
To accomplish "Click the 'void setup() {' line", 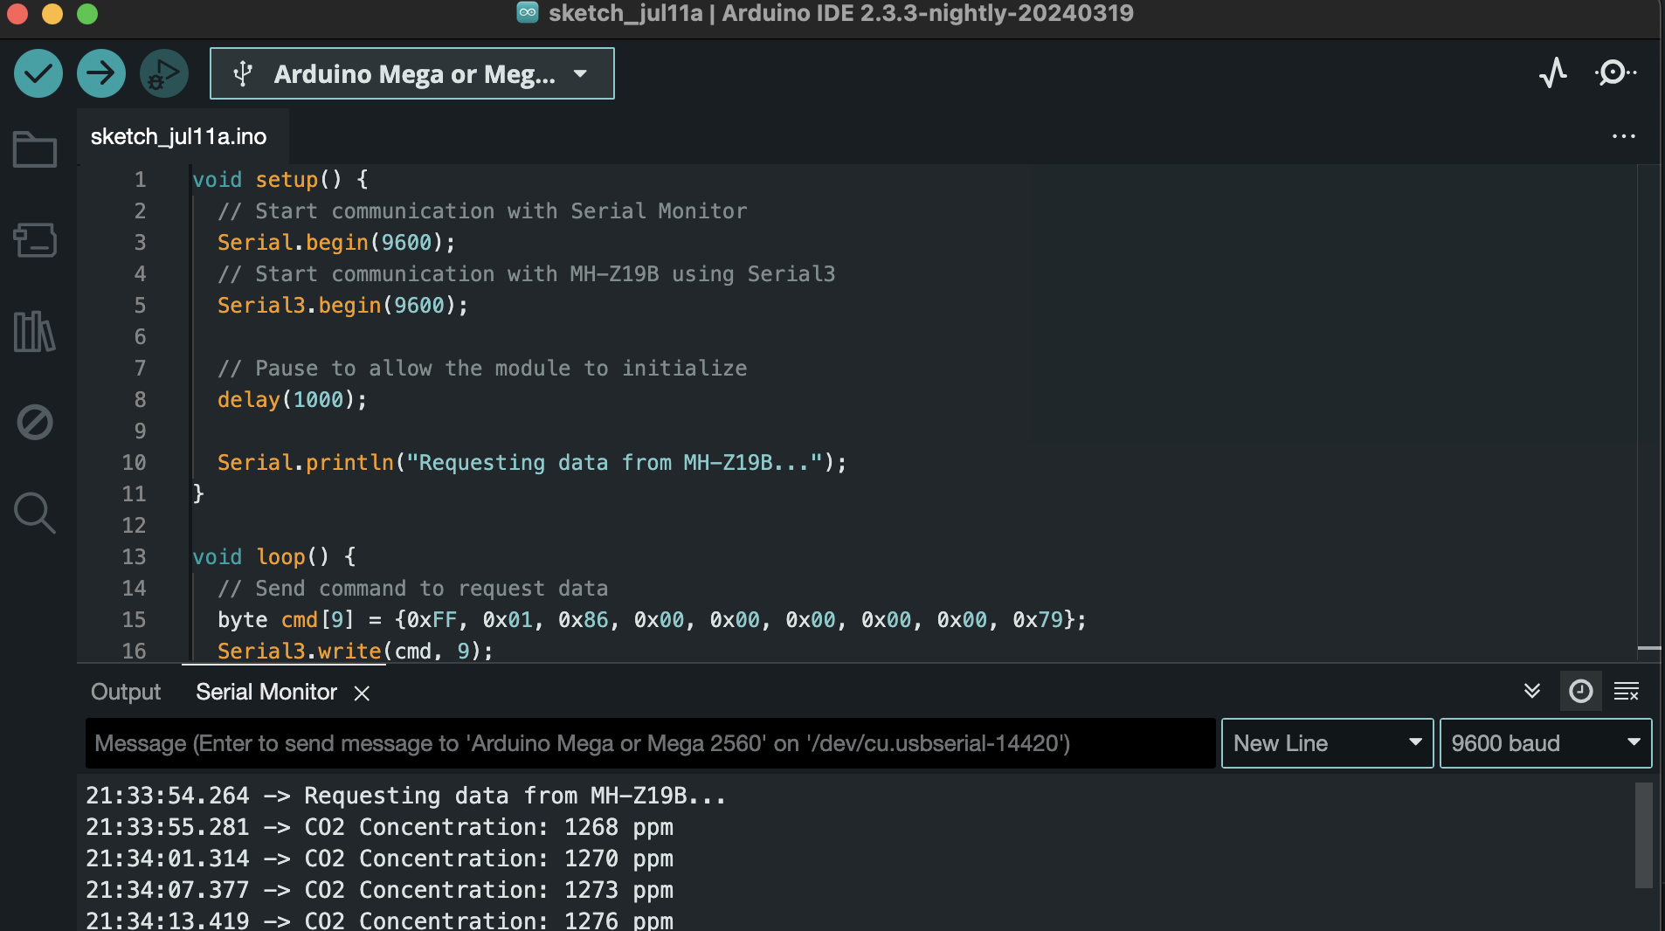I will click(280, 180).
